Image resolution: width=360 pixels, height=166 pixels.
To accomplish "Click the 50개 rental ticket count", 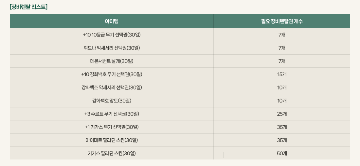I will pyautogui.click(x=282, y=153).
